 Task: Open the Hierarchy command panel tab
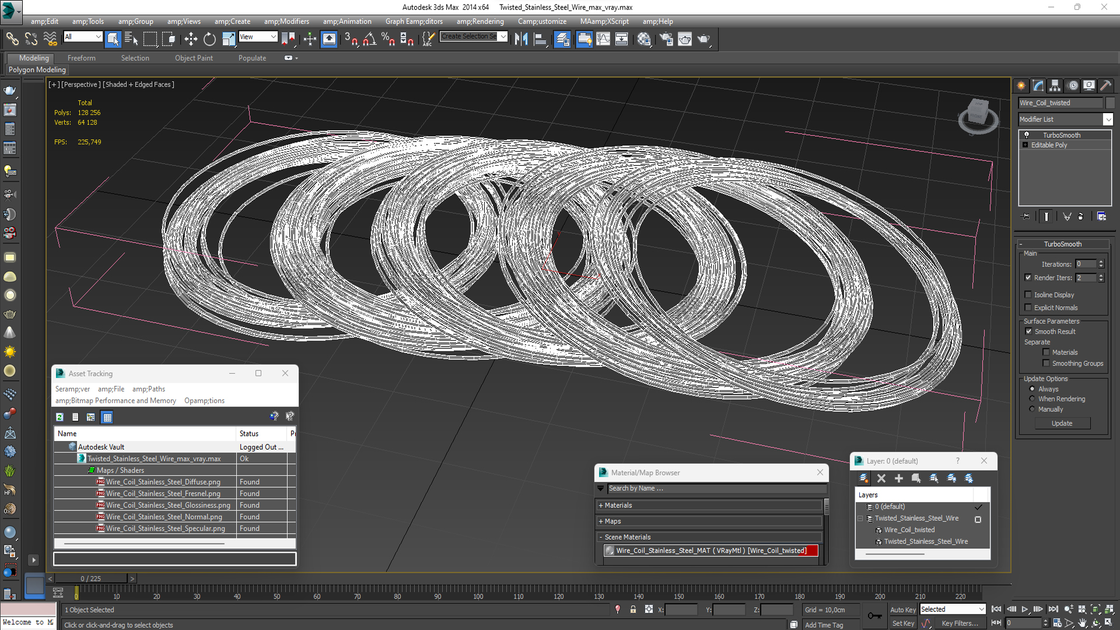pyautogui.click(x=1055, y=86)
